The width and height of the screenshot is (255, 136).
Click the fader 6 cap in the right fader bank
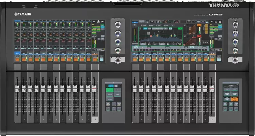click(x=167, y=89)
